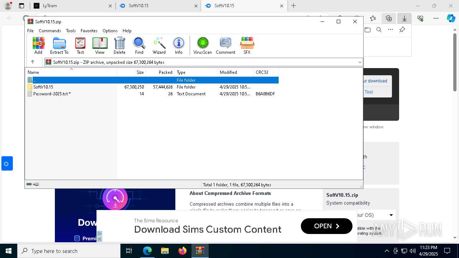The image size is (459, 258).
Task: Open the Find tool
Action: [139, 46]
